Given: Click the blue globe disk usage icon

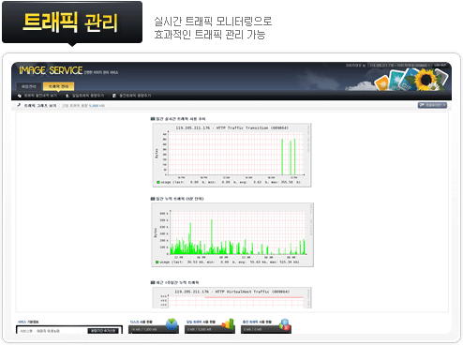Looking at the screenshot, I should (172, 324).
